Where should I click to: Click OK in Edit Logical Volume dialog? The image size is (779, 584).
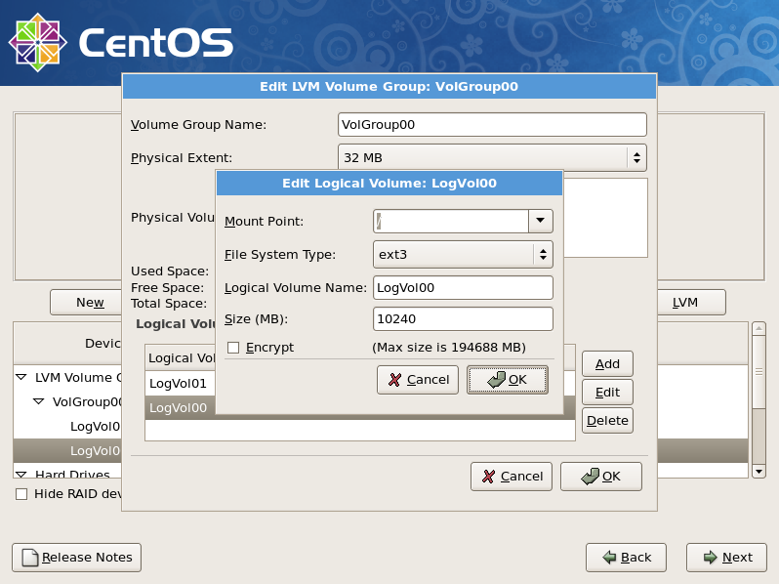pos(508,380)
